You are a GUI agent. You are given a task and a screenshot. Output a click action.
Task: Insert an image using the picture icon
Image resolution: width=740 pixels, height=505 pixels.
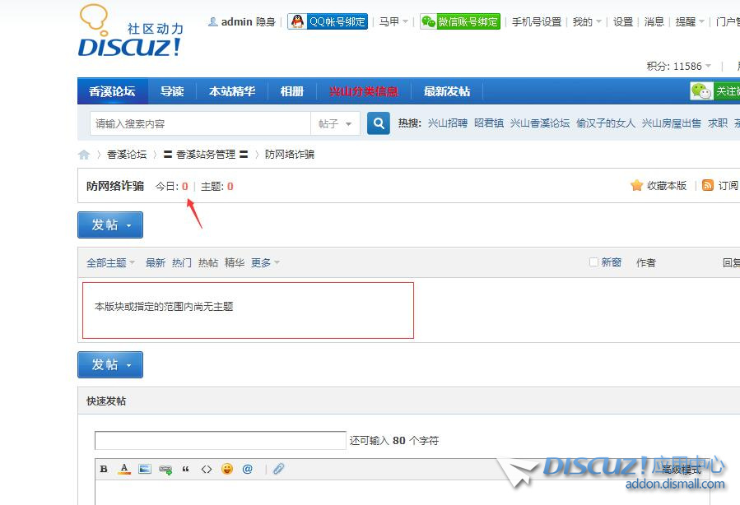(x=145, y=469)
